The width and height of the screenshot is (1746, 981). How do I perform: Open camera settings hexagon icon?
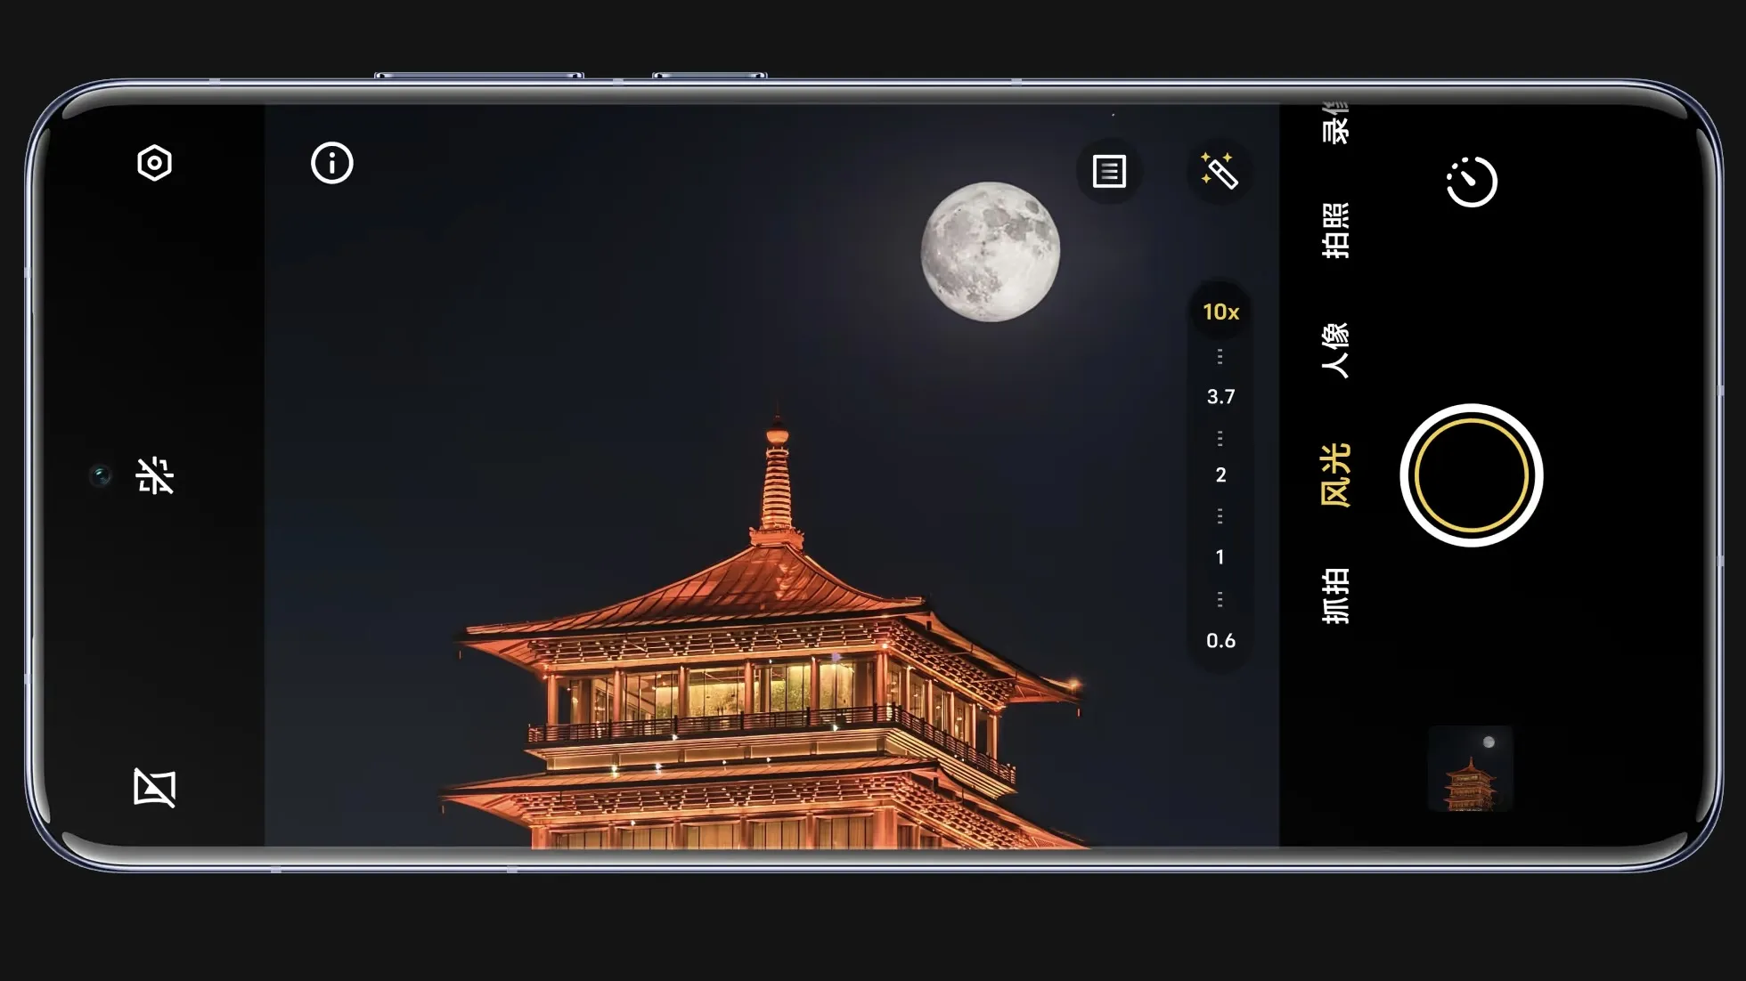[x=154, y=163]
